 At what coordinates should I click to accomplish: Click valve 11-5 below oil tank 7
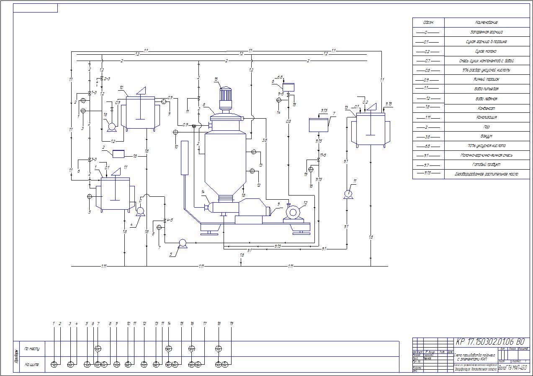tap(319, 160)
